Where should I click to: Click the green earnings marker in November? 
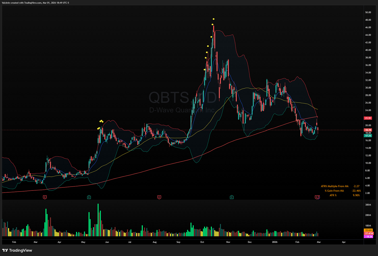[x=232, y=197]
